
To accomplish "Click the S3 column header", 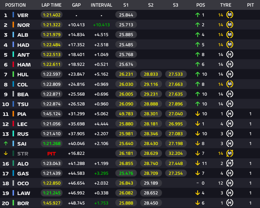I will 175,5.
